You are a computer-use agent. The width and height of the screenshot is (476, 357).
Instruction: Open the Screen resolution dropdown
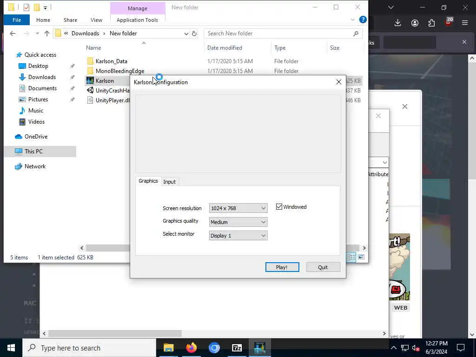(238, 208)
